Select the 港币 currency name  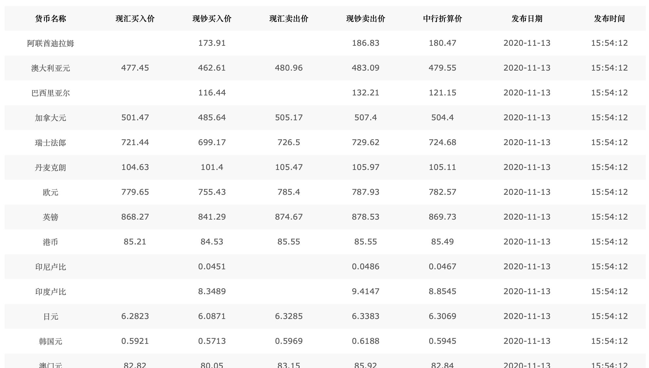coord(51,242)
